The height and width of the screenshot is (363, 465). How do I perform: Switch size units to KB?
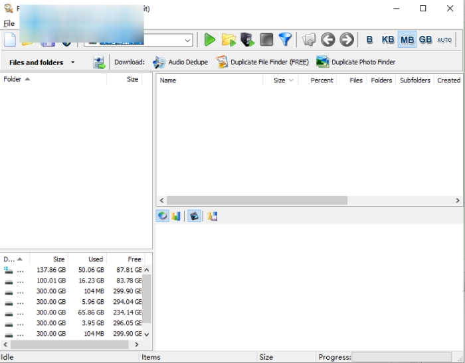[x=388, y=39]
